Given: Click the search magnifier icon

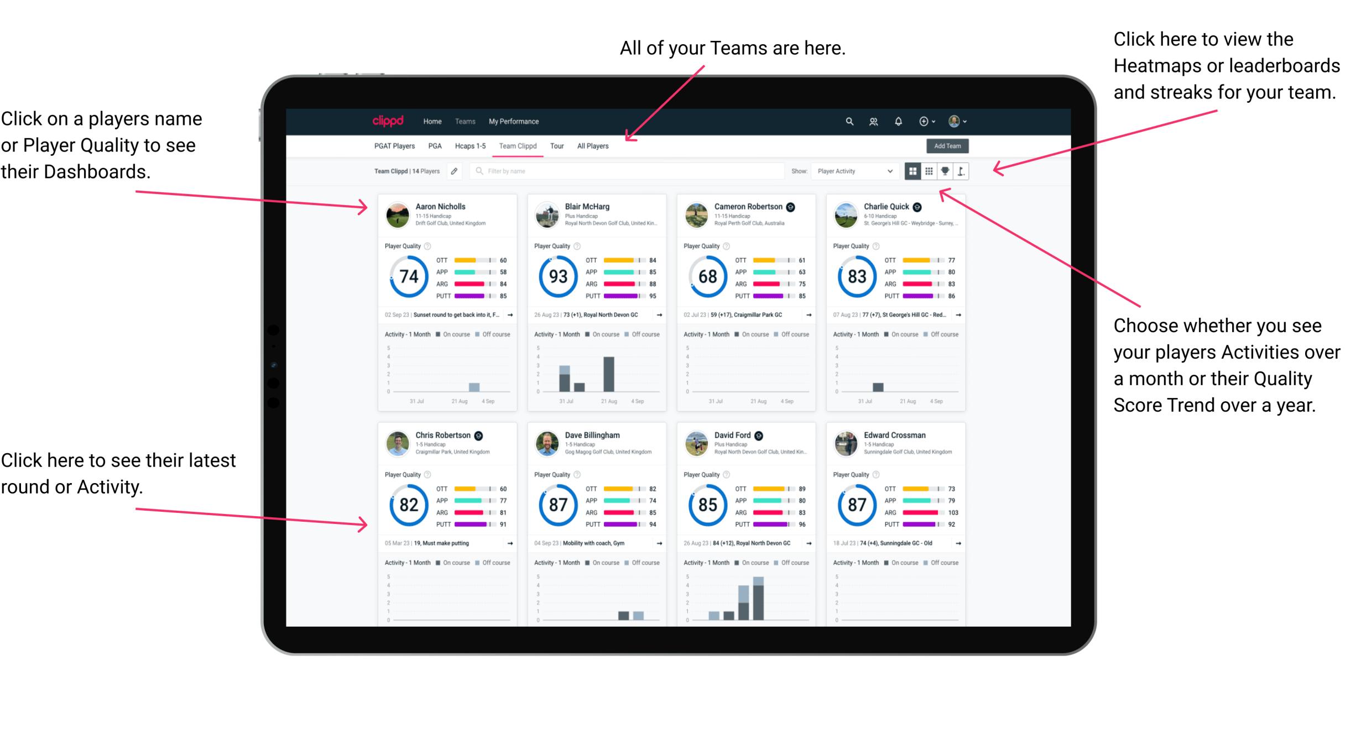Looking at the screenshot, I should [x=847, y=121].
